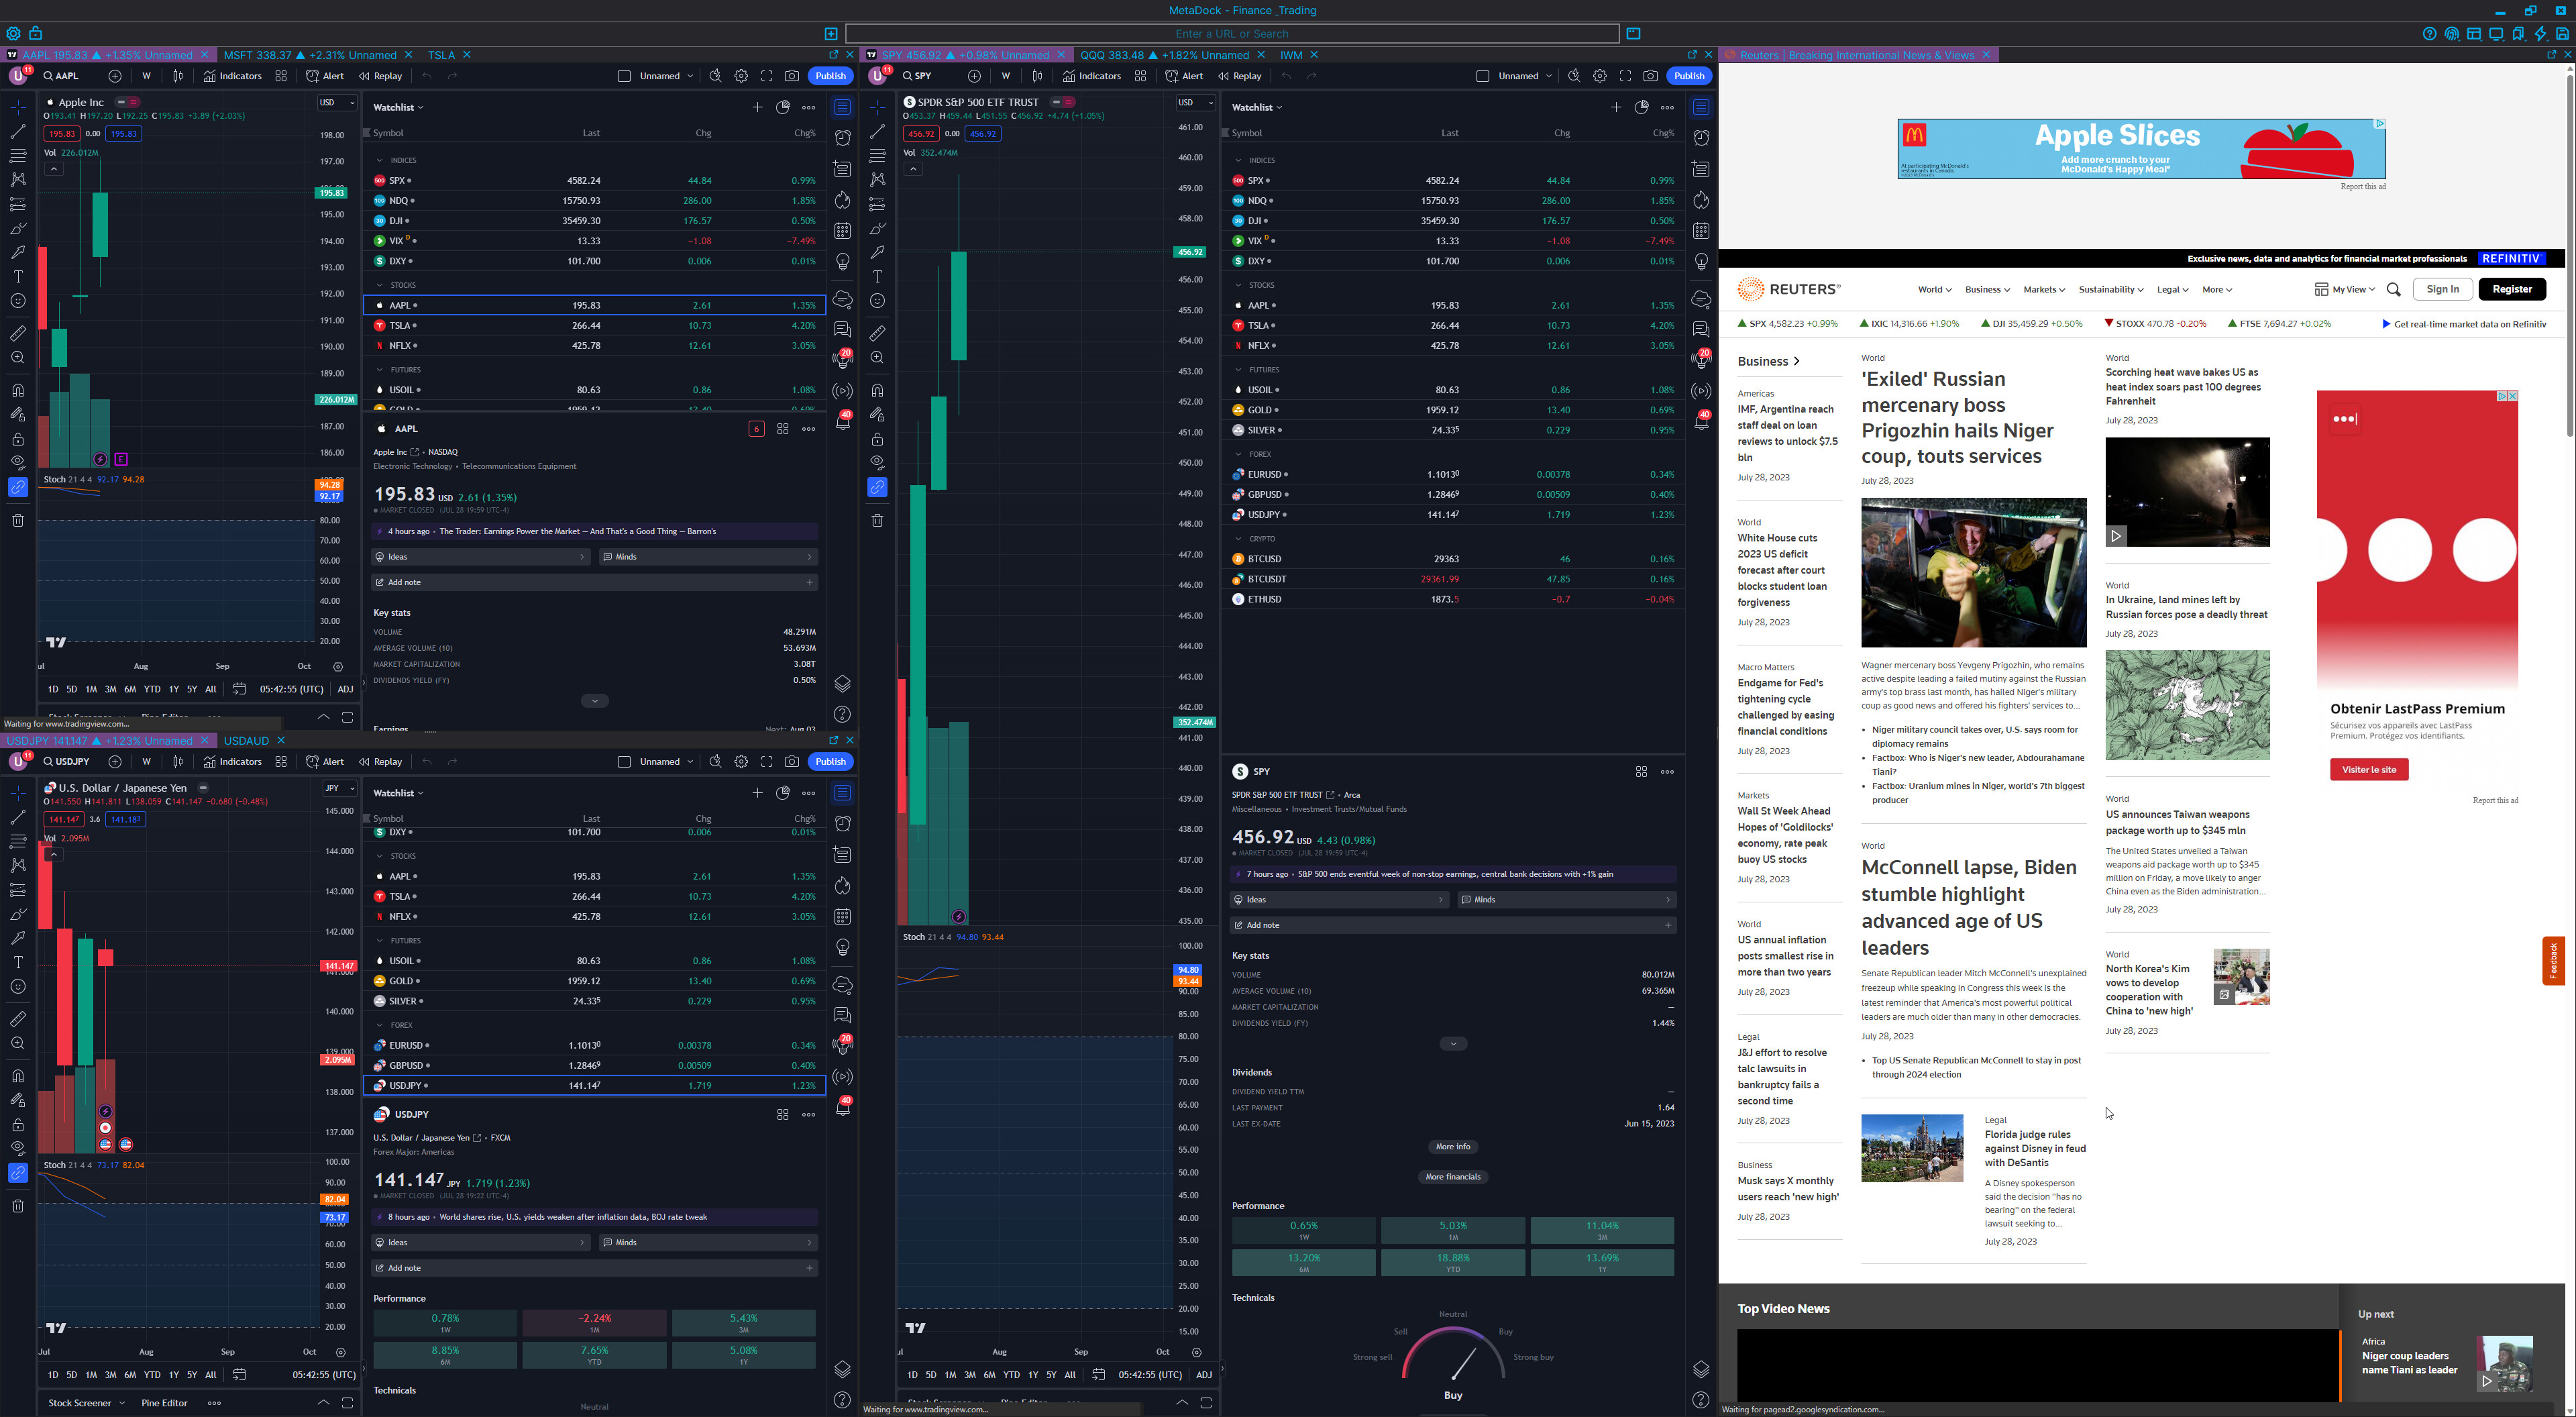Open chart settings with the gear icon
Image resolution: width=2576 pixels, height=1417 pixels.
(741, 75)
